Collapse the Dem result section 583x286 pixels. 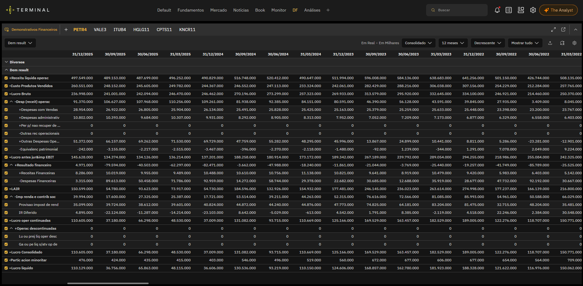(6, 70)
